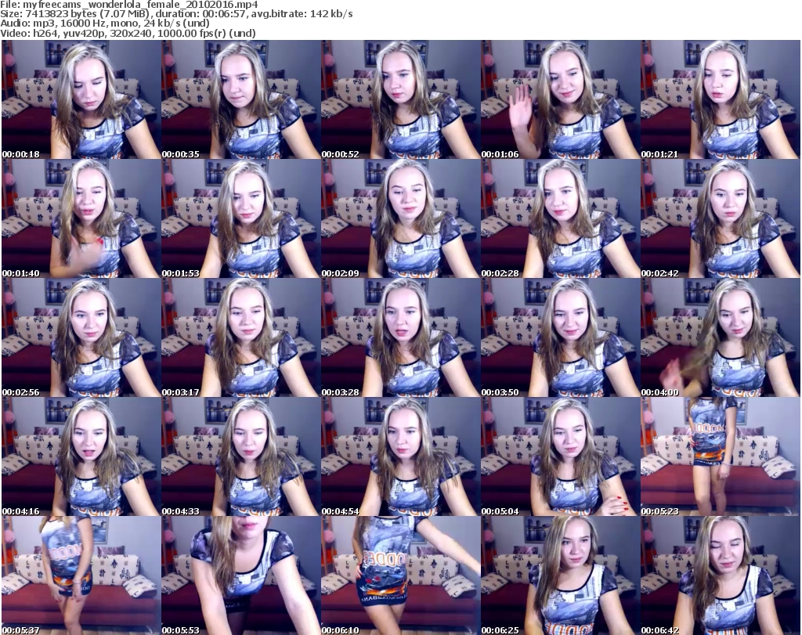802x635 pixels.
Task: Pick thumbnail labeled 00:05:23
Action: [720, 456]
